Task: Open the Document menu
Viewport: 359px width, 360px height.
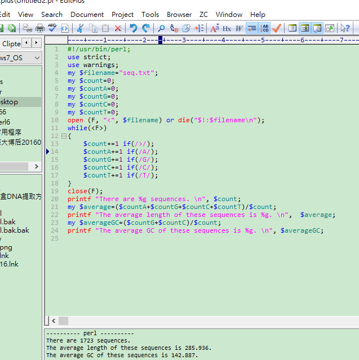Action: click(x=87, y=14)
